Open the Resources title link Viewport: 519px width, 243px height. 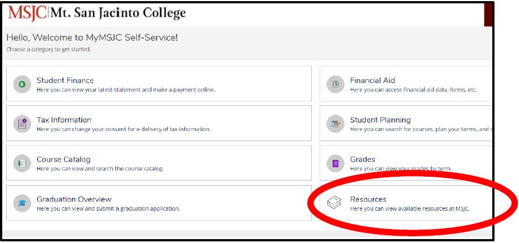368,199
